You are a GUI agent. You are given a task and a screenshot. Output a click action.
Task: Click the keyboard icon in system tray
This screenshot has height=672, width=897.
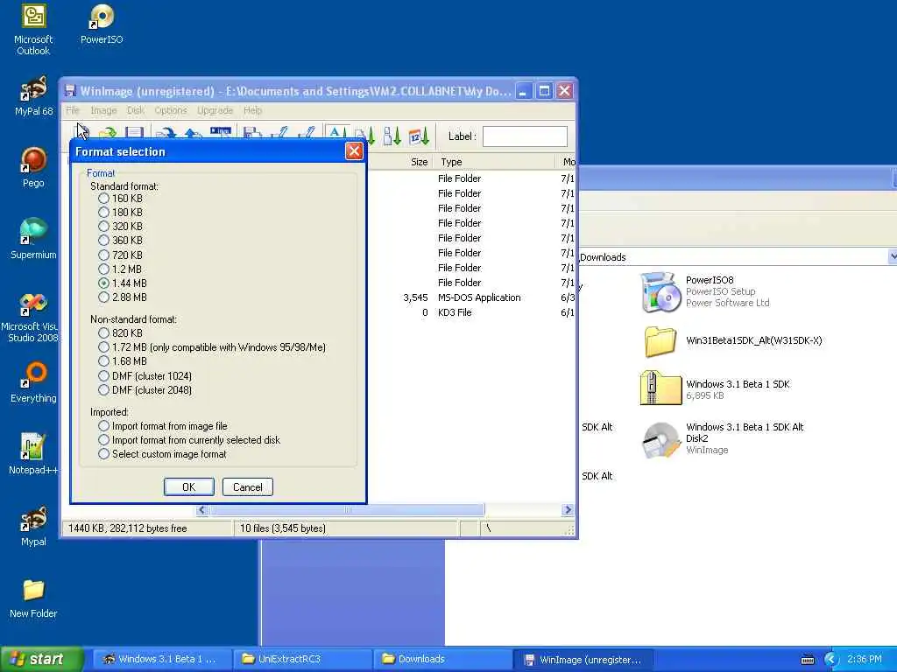[x=807, y=660]
